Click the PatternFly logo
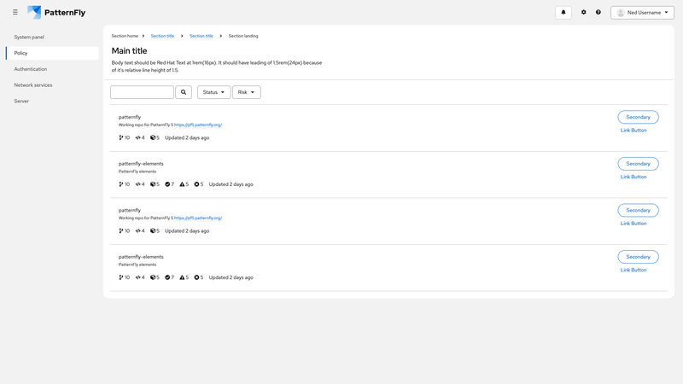683x384 pixels. point(56,12)
